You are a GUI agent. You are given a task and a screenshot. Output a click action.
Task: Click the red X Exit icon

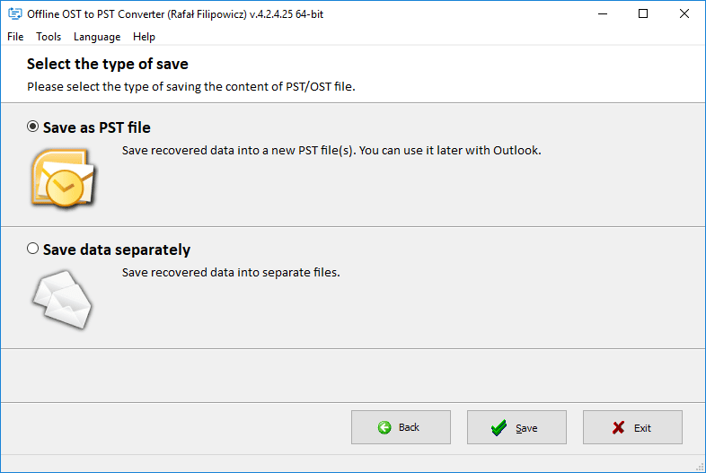point(618,428)
